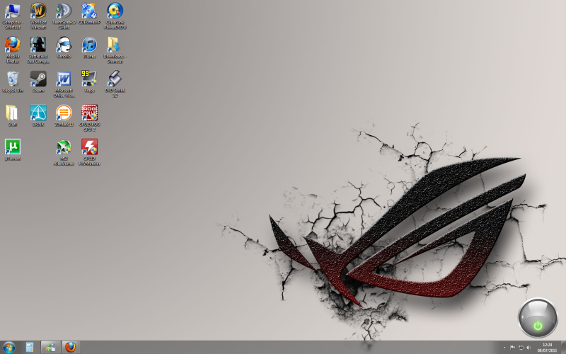Open the Downloads shortcut folder
Screen dimensions: 566x354
coord(115,50)
